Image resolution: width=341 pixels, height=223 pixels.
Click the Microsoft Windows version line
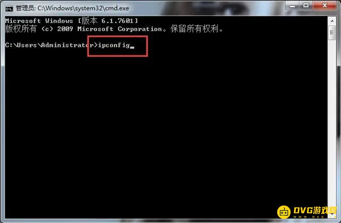point(71,21)
